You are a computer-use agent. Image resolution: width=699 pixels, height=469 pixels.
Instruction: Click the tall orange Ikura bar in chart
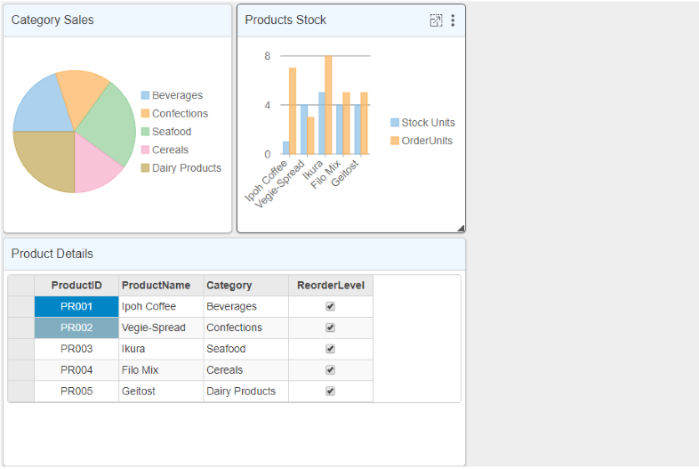coord(328,105)
